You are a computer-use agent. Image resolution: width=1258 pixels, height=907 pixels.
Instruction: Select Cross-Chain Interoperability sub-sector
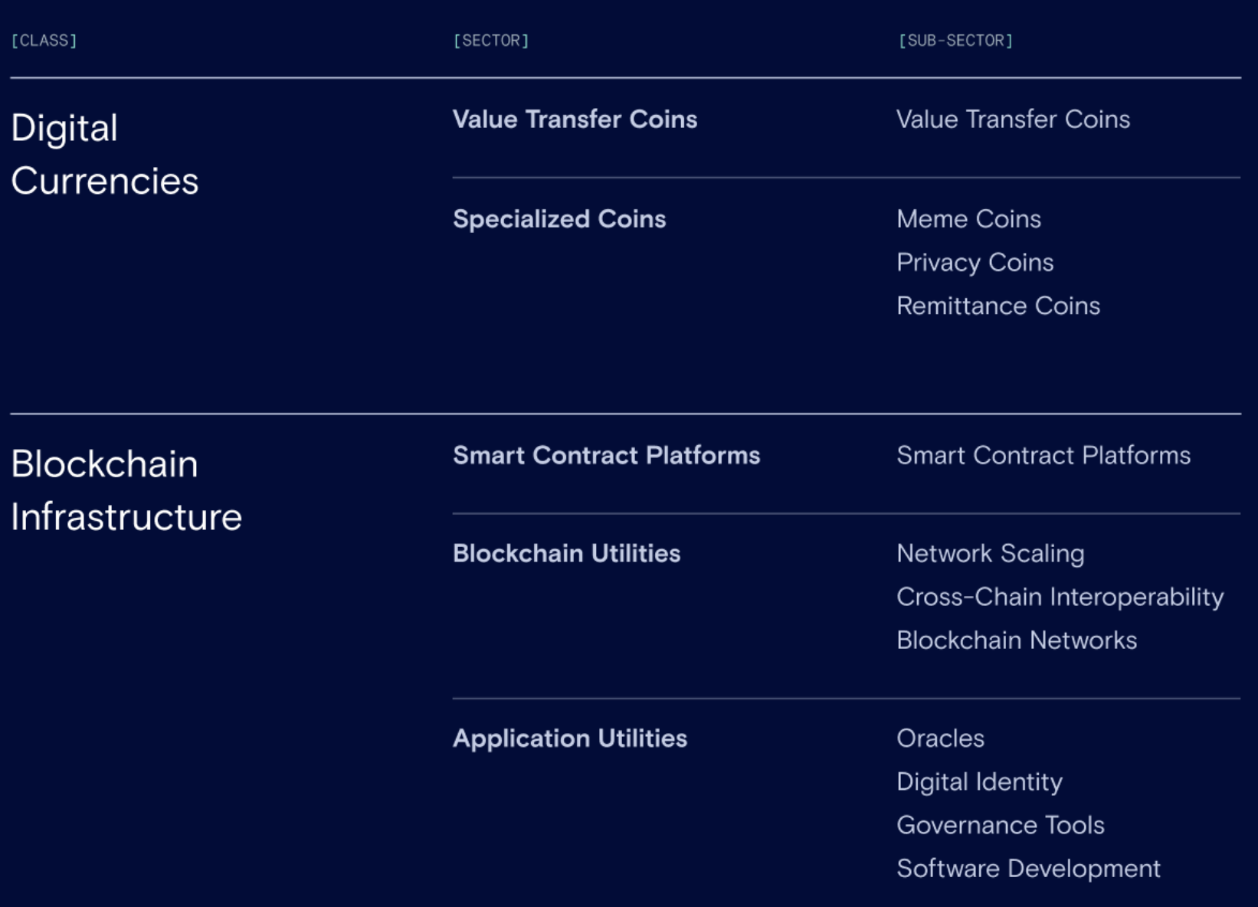coord(1060,598)
